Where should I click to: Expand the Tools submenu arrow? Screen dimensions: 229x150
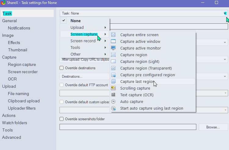105,47
